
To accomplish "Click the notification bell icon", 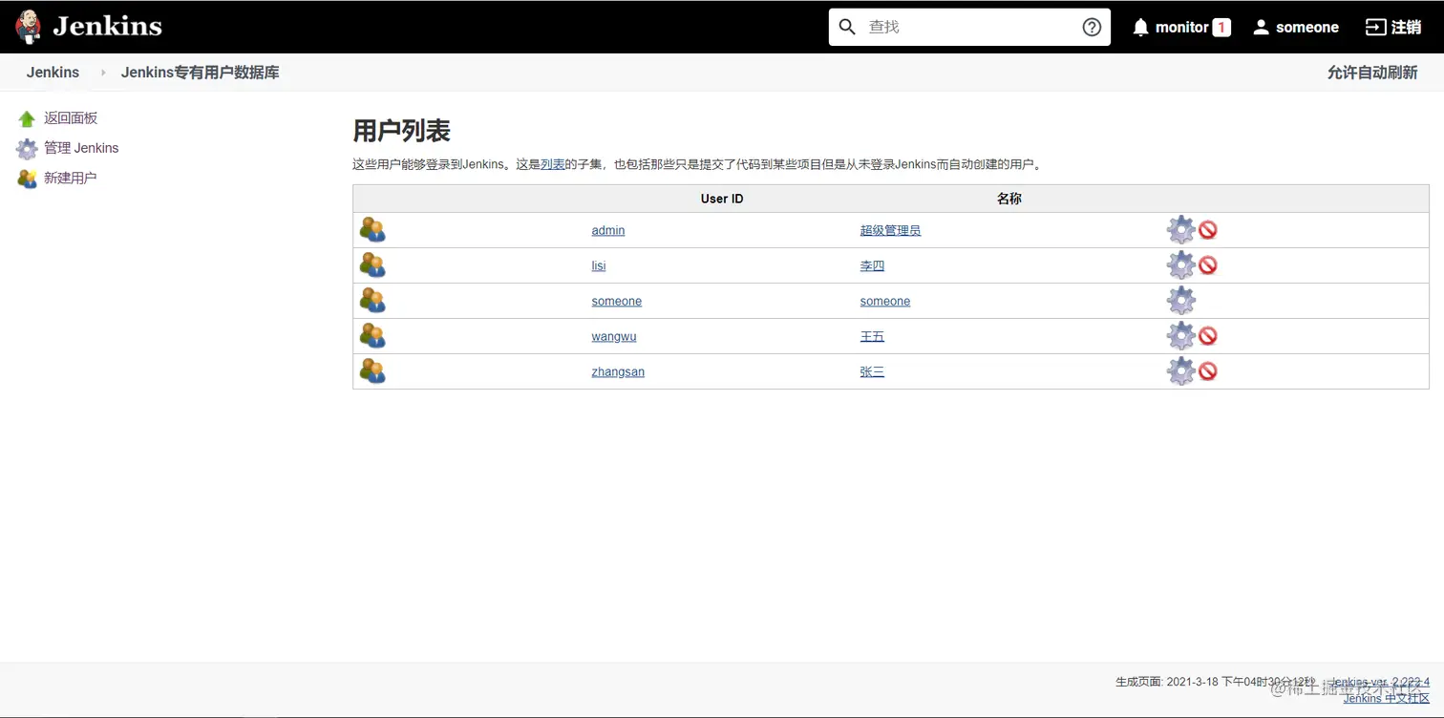I will tap(1140, 27).
